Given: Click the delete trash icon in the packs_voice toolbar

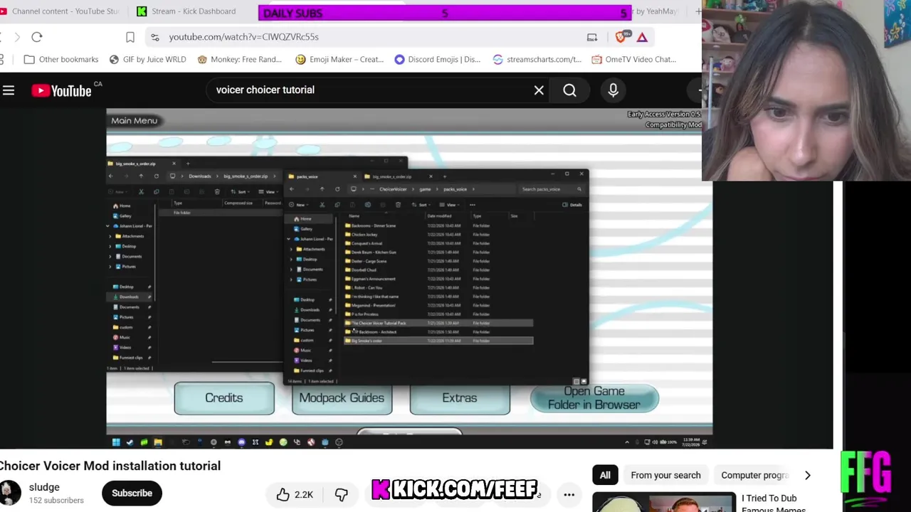Looking at the screenshot, I should [x=398, y=205].
